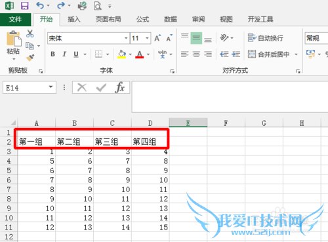The image size is (328, 242).
Task: Toggle Bold formatting
Action: [52, 54]
